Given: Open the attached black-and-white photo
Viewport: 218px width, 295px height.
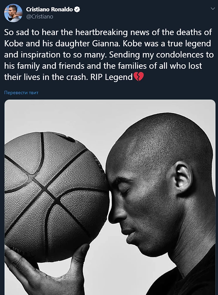Looking at the screenshot, I should click(x=110, y=197).
